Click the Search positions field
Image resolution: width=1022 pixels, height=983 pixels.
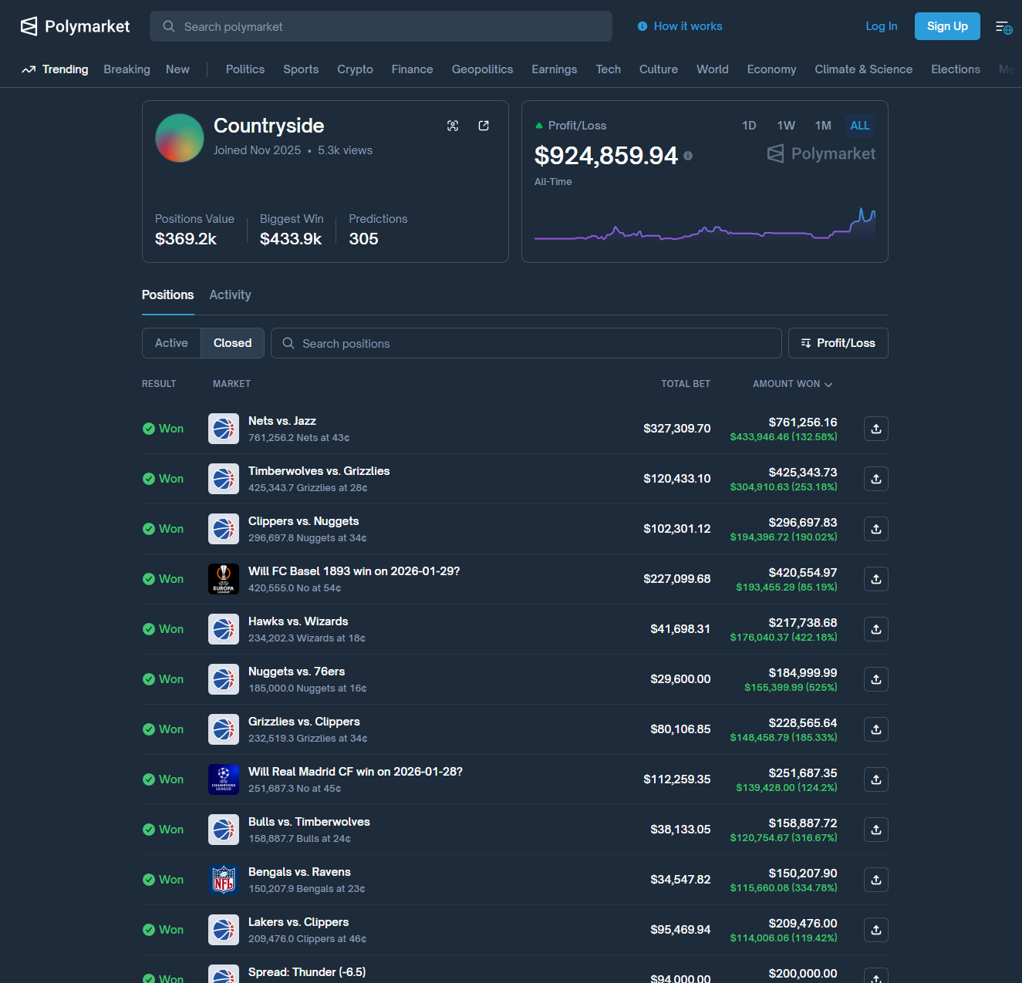(x=532, y=343)
